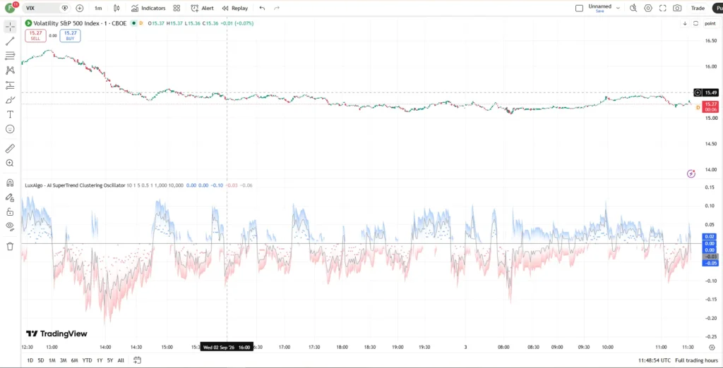This screenshot has width=723, height=368.
Task: Select the 1D date range
Action: click(x=30, y=360)
